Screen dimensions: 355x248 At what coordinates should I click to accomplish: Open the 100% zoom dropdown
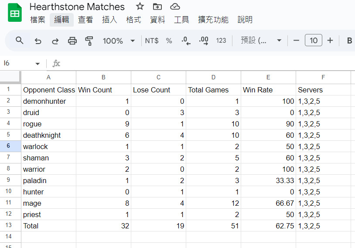[x=119, y=41]
